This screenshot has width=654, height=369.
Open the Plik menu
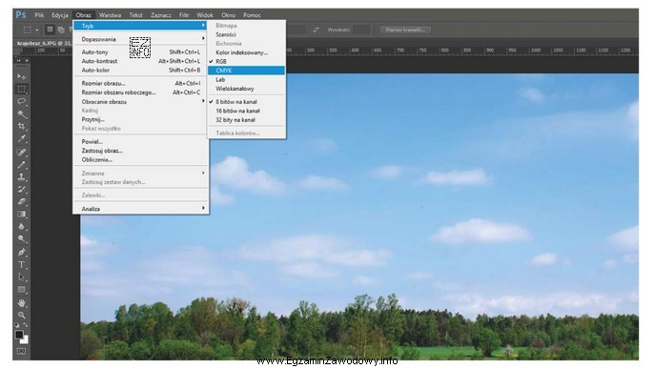[x=40, y=15]
